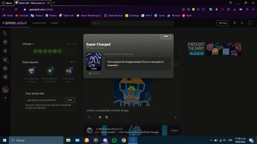Open the YouTube bookmark
Viewport: 257px width, 144px height.
(22, 16)
